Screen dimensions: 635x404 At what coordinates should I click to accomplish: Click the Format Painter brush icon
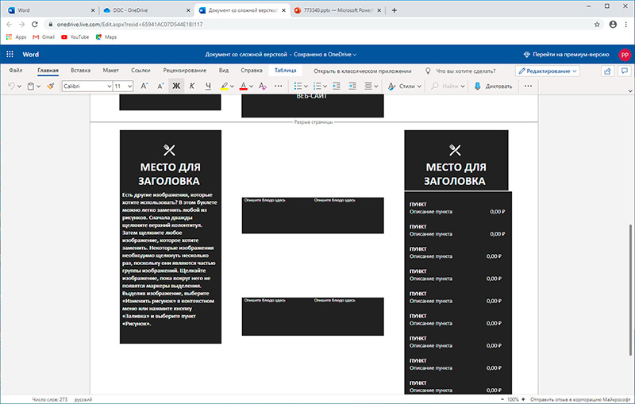(x=51, y=86)
